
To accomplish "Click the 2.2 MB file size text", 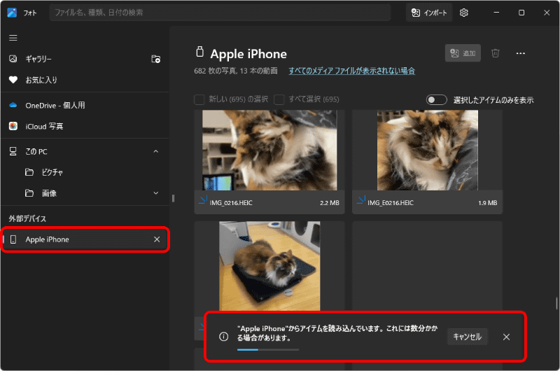I will pos(329,203).
